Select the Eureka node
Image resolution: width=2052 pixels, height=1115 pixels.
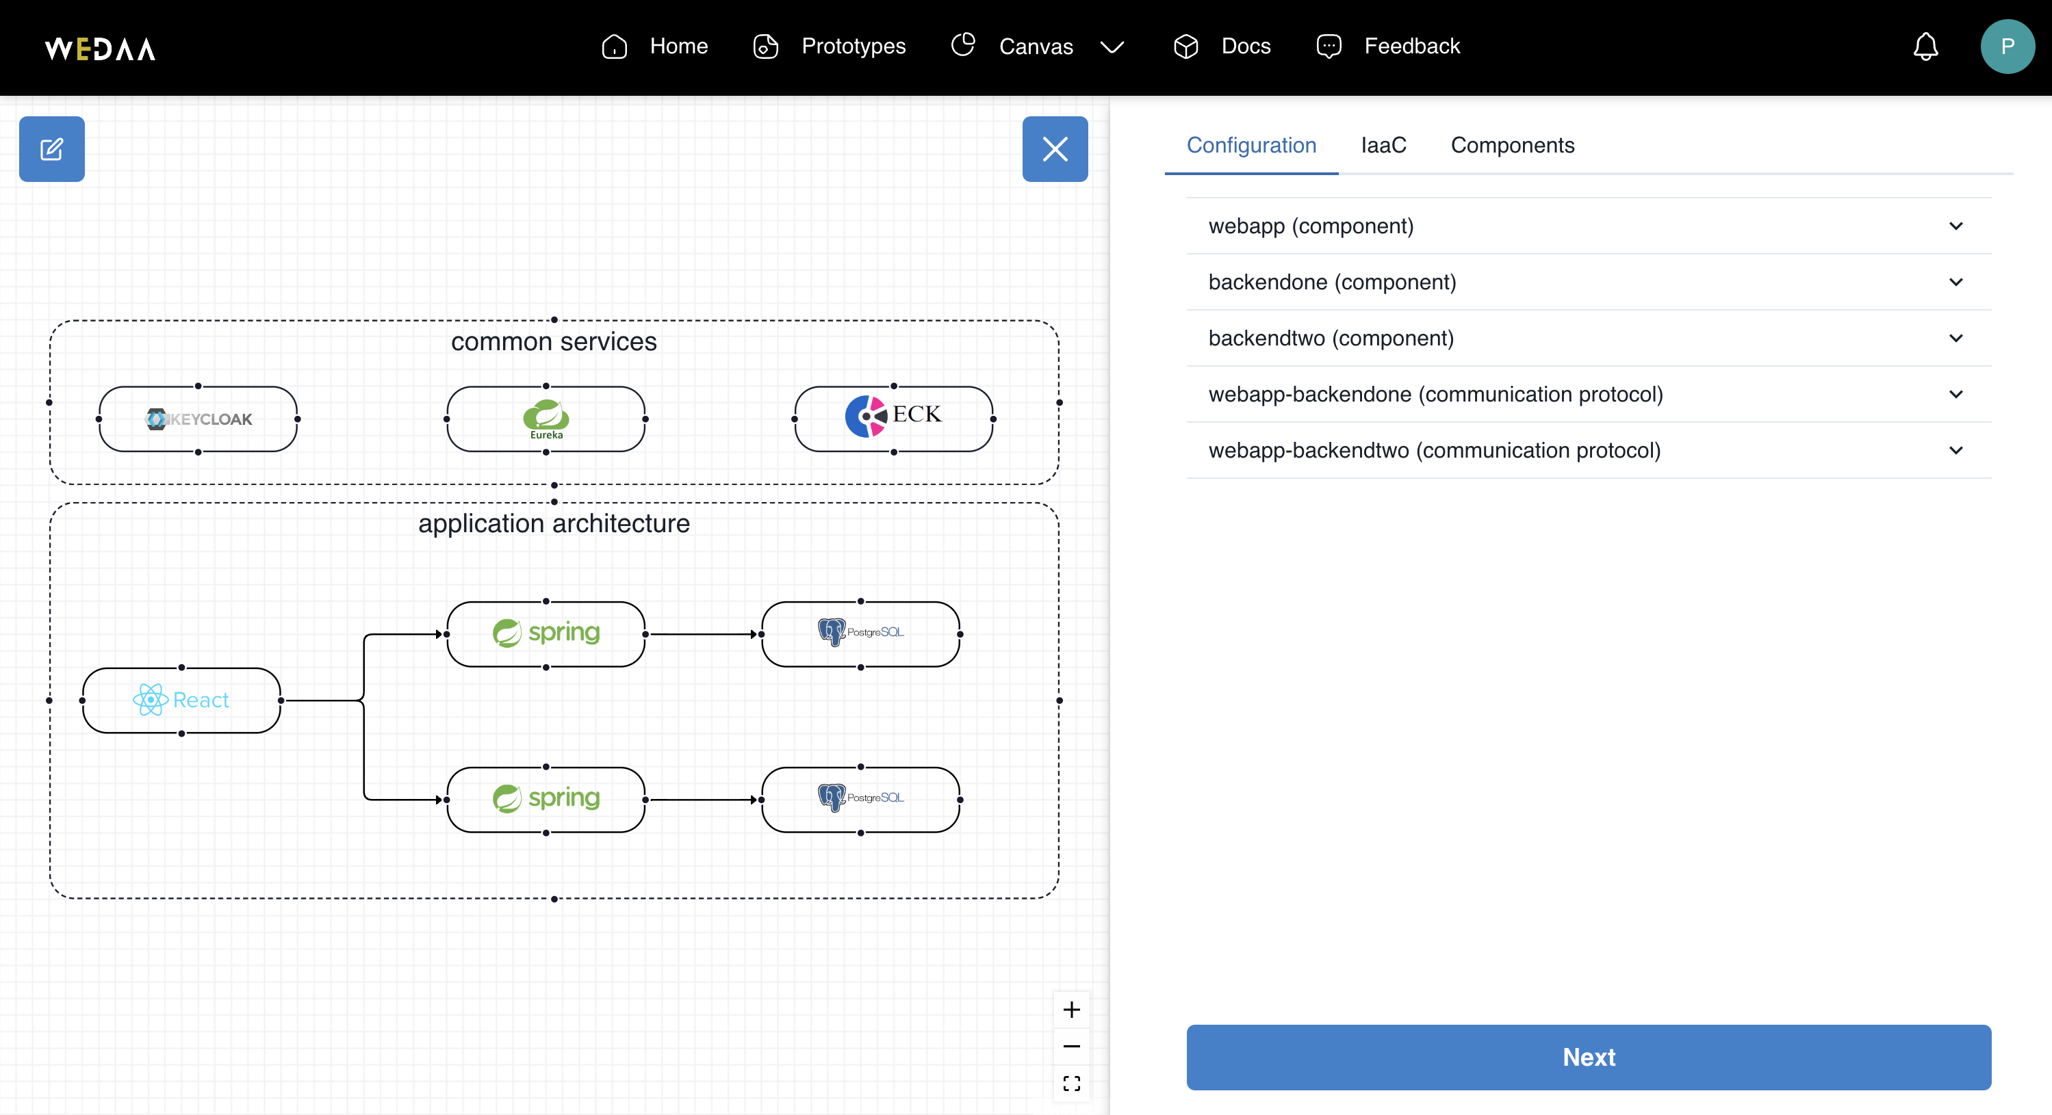(546, 419)
